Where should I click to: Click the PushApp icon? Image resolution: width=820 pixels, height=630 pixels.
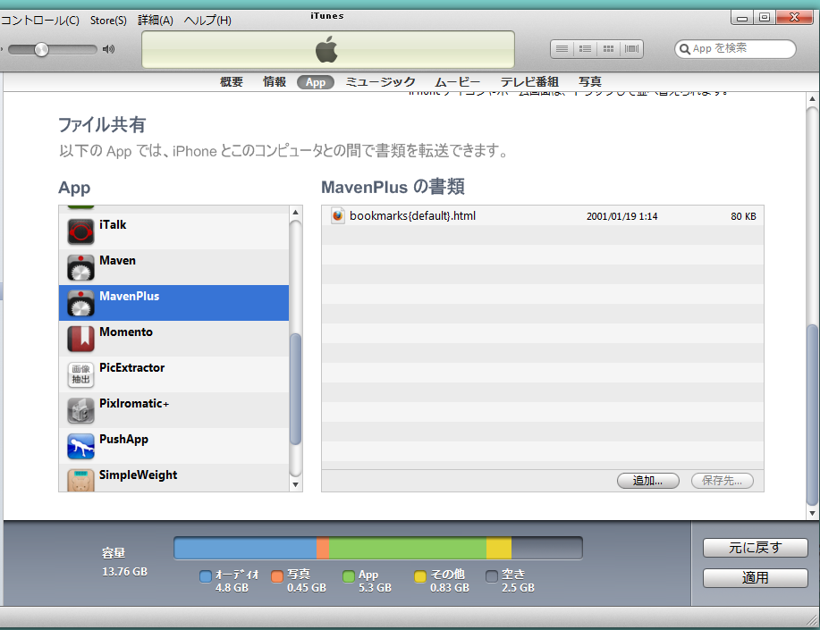tap(80, 446)
